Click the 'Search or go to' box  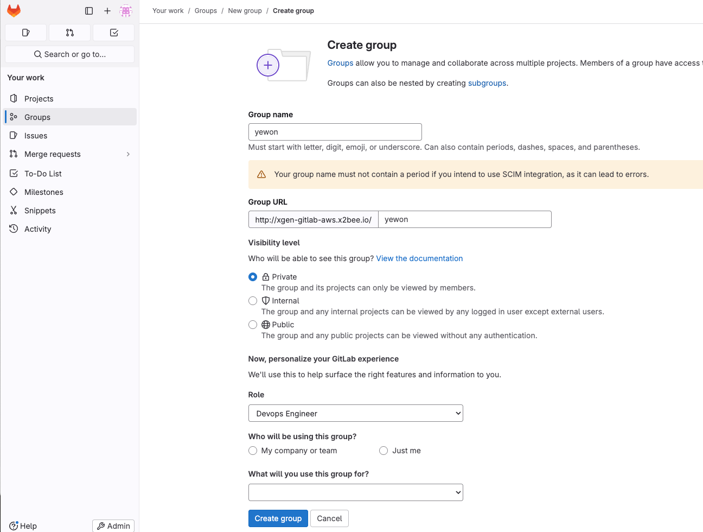[70, 54]
